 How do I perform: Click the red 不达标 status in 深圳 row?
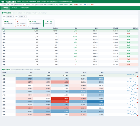(x=129, y=59)
